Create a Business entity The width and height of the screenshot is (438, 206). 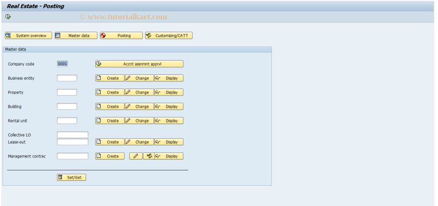110,78
